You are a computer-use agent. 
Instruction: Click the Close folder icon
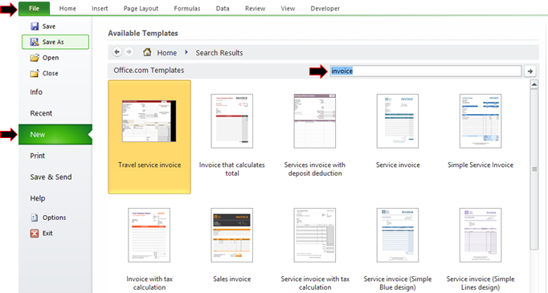35,73
